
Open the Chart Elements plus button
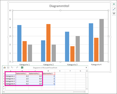pyautogui.click(x=114, y=4)
